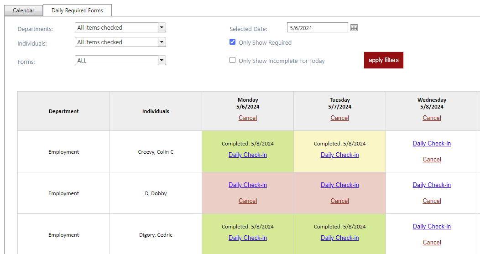Screen dimensions: 480x254
Task: Open Colin Creevy's Tuesday Daily Check-in
Action: click(340, 155)
